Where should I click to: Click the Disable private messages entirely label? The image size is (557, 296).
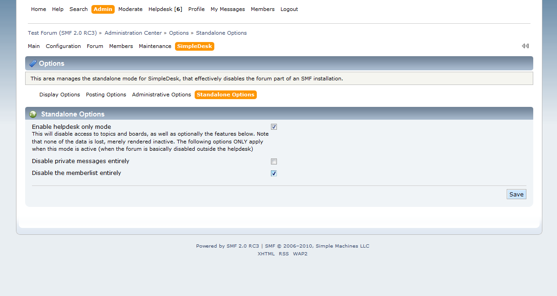click(80, 161)
